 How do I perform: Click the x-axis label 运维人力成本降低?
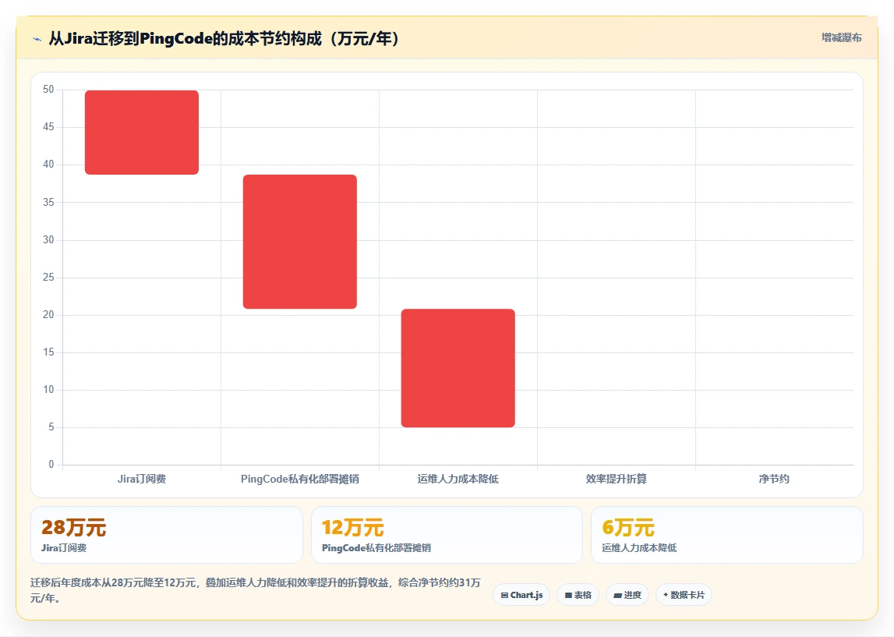(458, 479)
